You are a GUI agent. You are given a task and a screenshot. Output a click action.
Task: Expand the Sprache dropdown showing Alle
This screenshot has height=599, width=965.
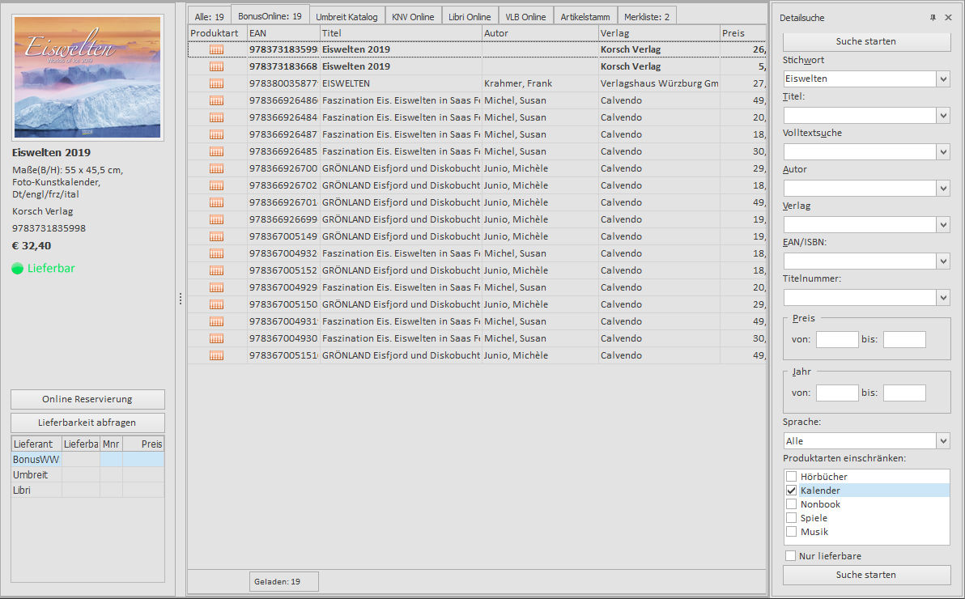click(942, 441)
